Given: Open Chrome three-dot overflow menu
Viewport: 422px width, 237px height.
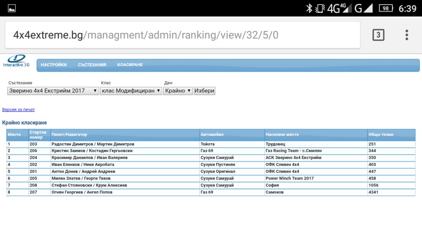Looking at the screenshot, I should click(406, 35).
